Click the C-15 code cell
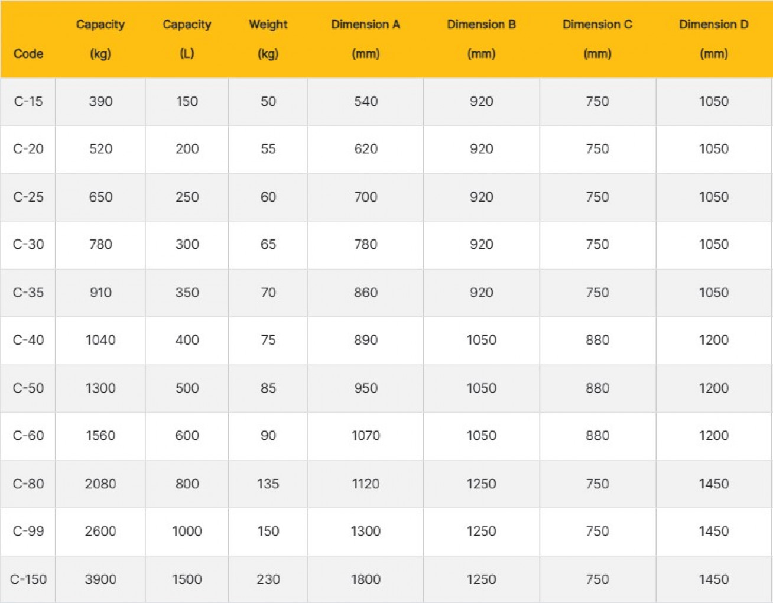 coord(28,101)
